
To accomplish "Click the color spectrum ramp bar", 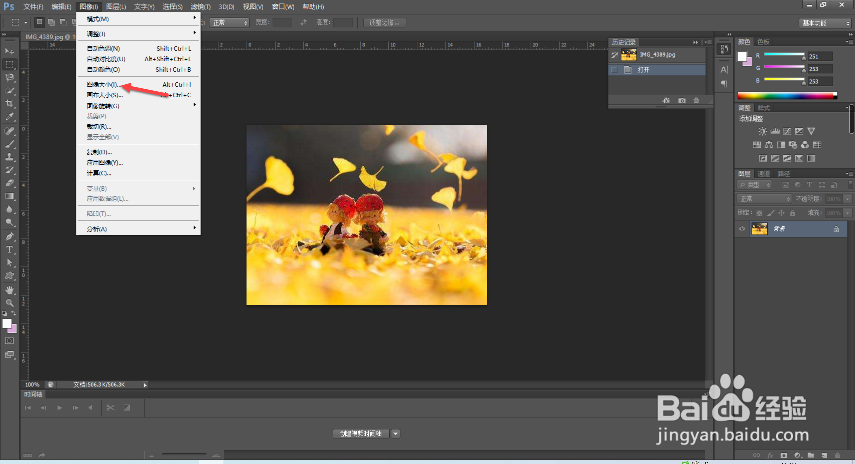I will (787, 96).
